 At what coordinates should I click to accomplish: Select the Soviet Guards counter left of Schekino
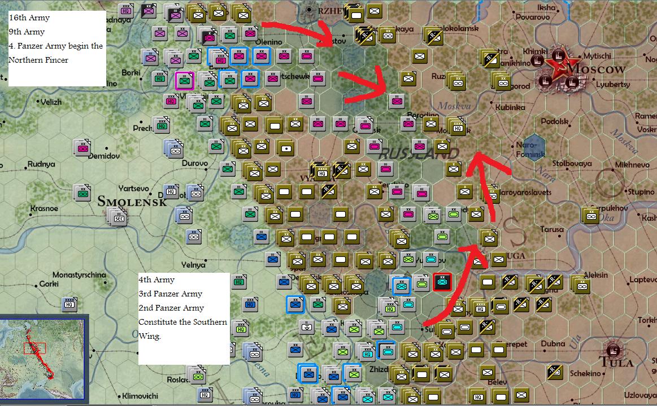coord(555,372)
